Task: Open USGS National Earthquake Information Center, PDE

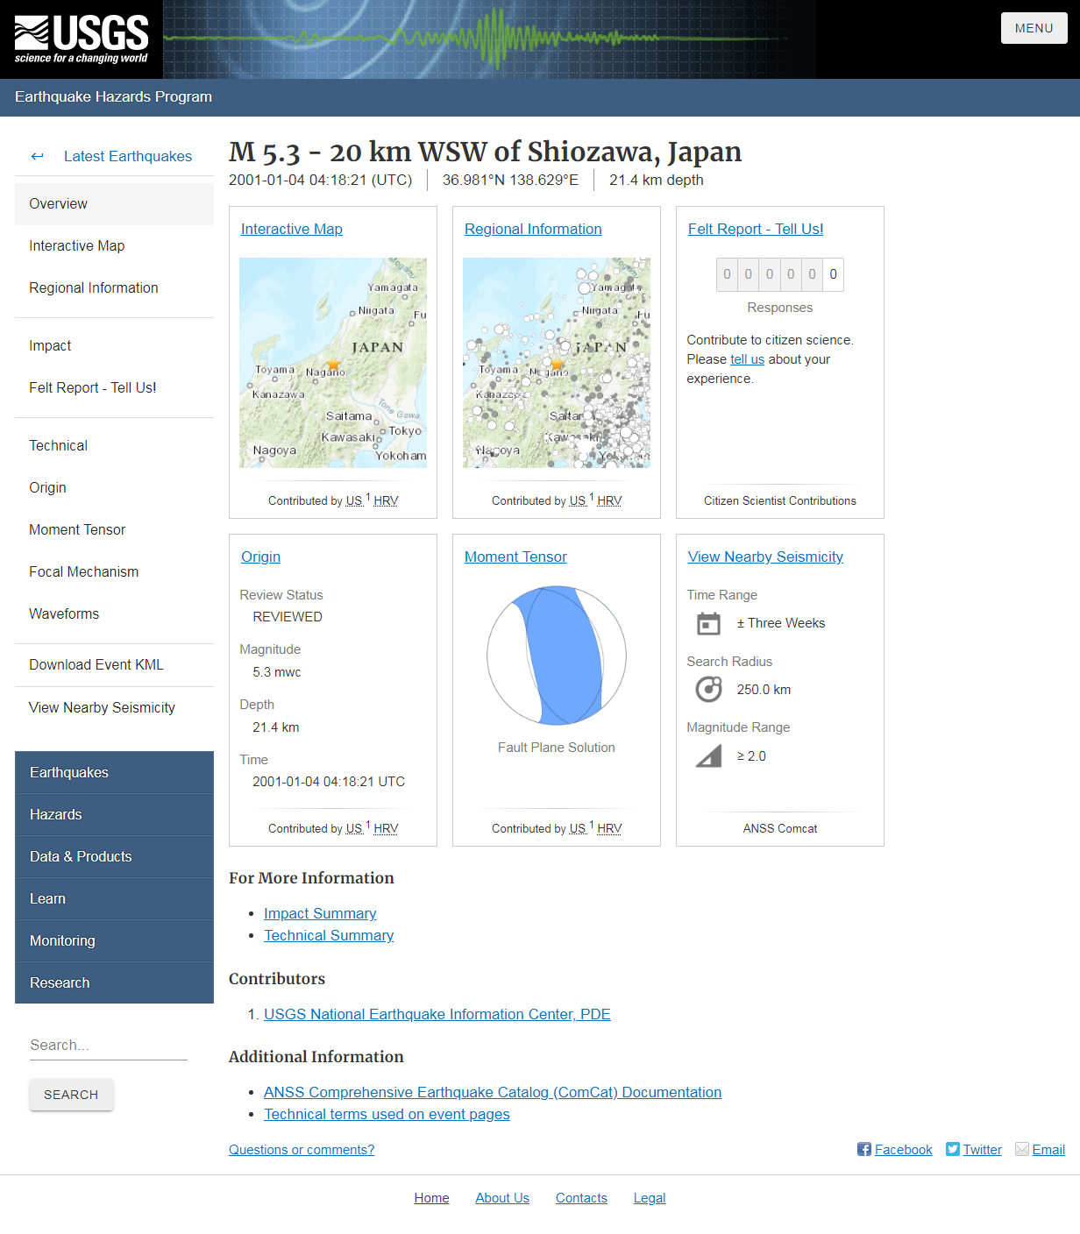Action: click(437, 1014)
